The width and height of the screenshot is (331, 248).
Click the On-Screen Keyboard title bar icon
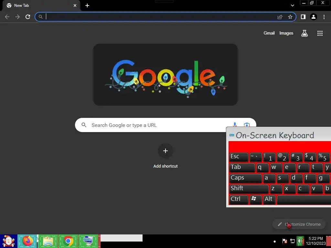coord(231,135)
